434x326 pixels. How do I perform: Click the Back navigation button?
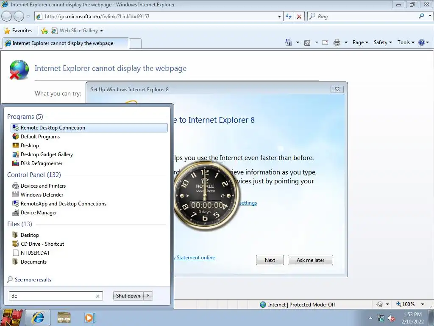point(6,17)
